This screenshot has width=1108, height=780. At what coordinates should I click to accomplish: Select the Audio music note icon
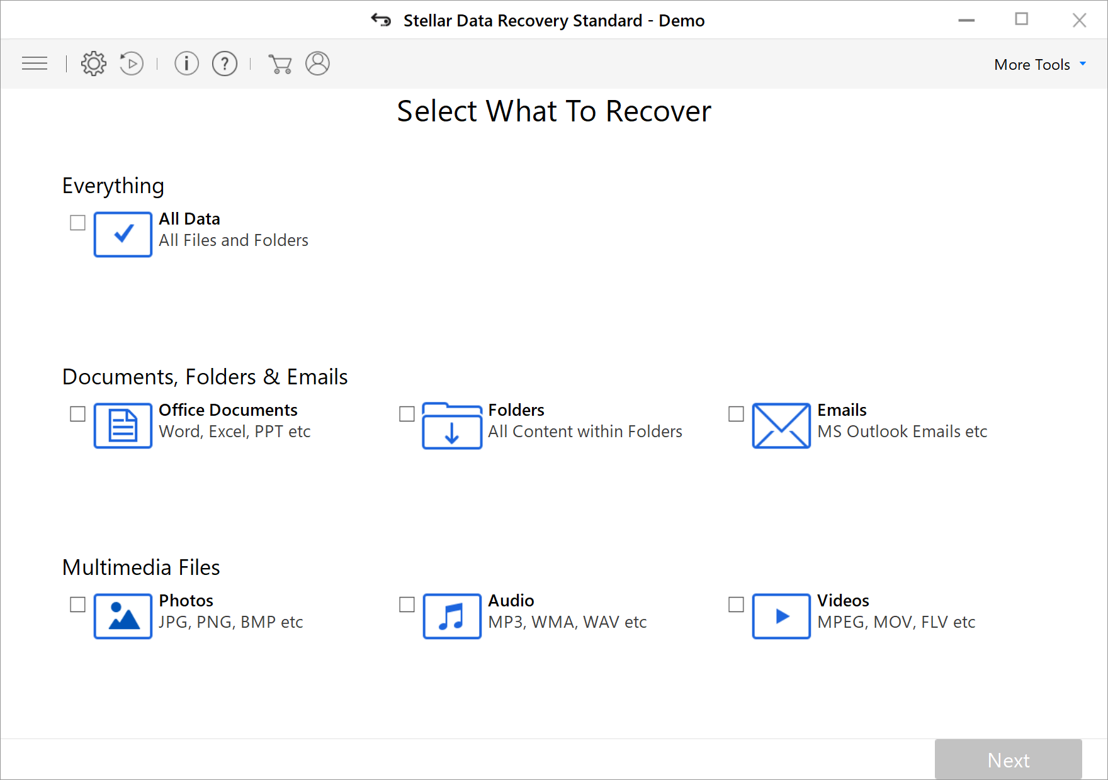(452, 616)
